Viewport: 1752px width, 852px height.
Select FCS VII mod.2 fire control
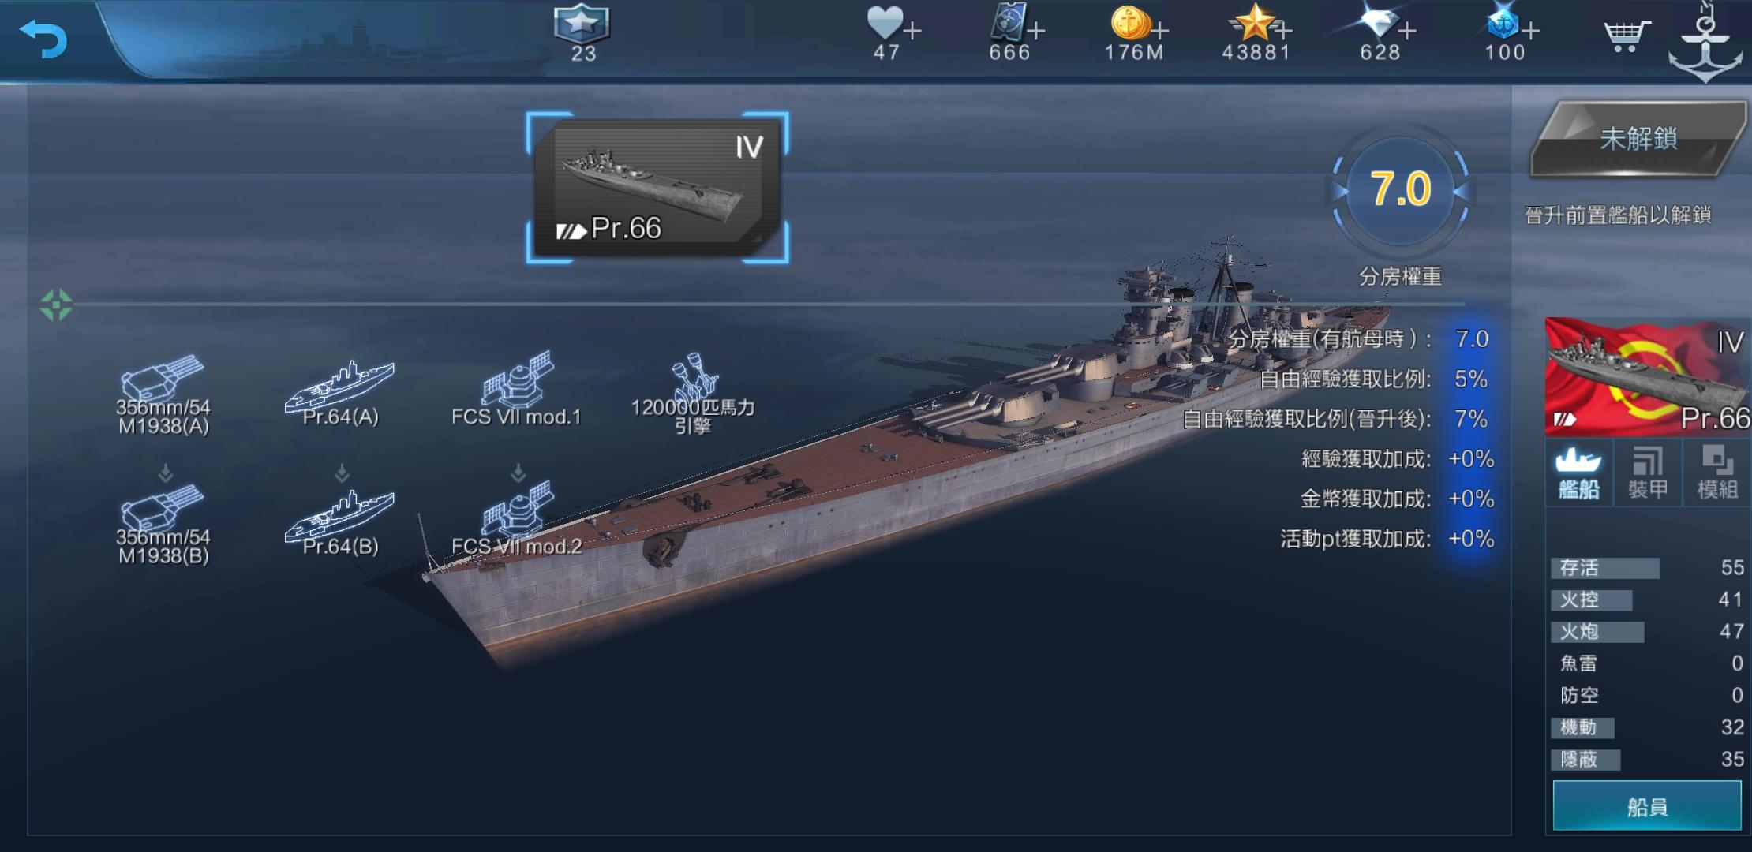click(x=516, y=518)
